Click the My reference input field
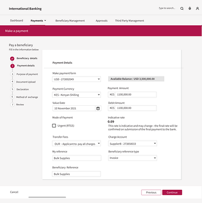The height and width of the screenshot is (203, 202). [77, 158]
